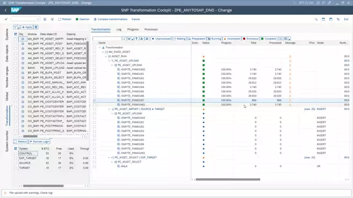Image resolution: width=353 pixels, height=198 pixels.
Task: Collapse the Transformation root node
Action: click(100, 48)
